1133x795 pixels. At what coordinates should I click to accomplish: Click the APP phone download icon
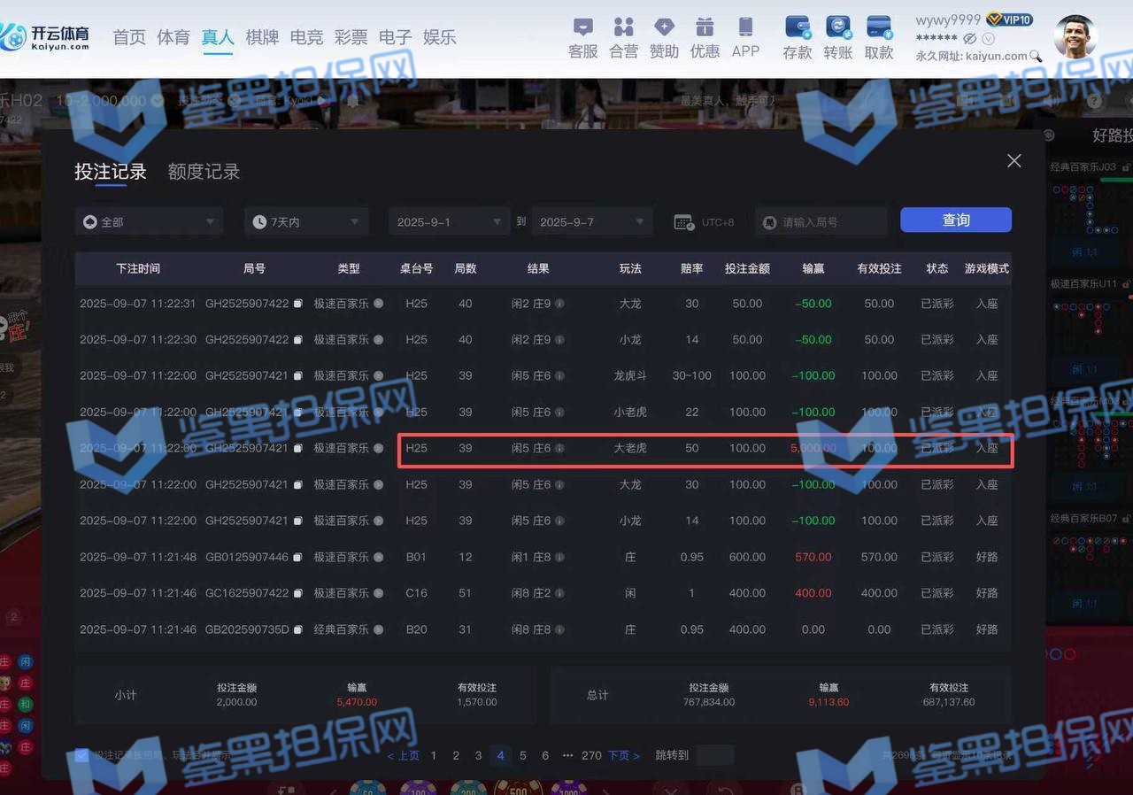point(745,27)
